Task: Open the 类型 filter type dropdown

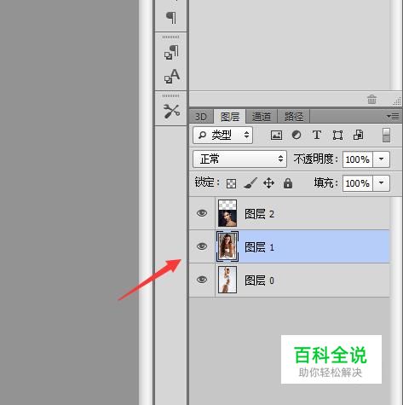Action: click(x=222, y=135)
